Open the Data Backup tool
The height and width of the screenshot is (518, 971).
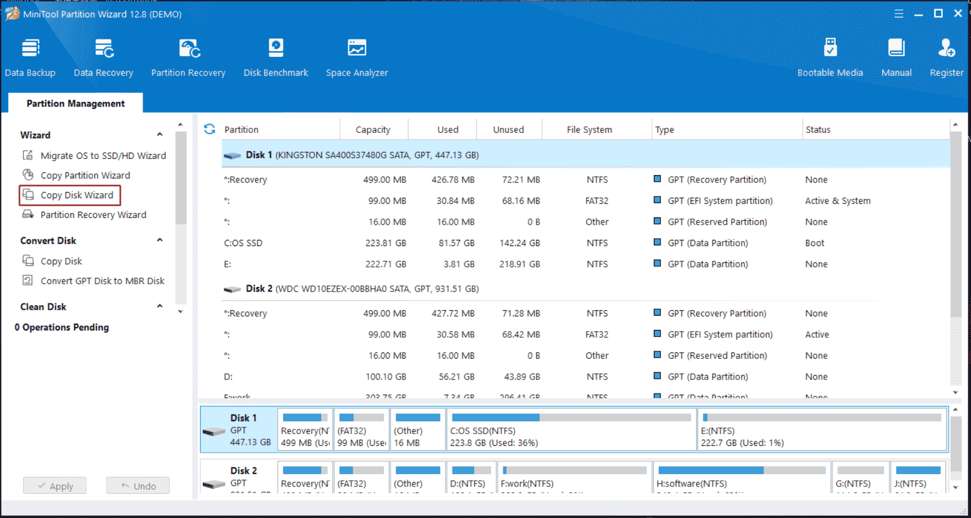tap(30, 58)
